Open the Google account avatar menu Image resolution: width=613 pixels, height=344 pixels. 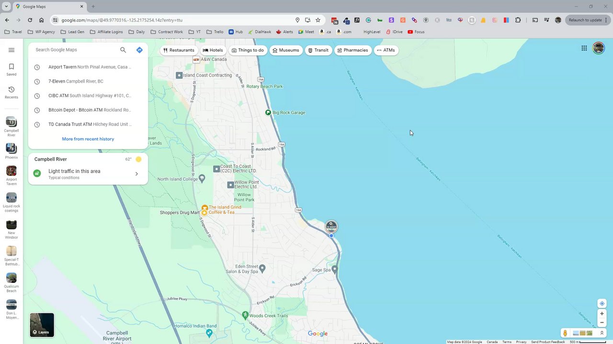599,48
